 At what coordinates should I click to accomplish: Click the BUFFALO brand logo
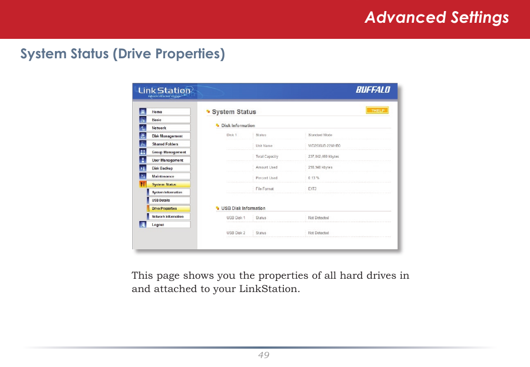point(373,90)
